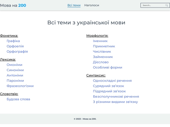Open the 'Орфографія' topic link

(17, 51)
